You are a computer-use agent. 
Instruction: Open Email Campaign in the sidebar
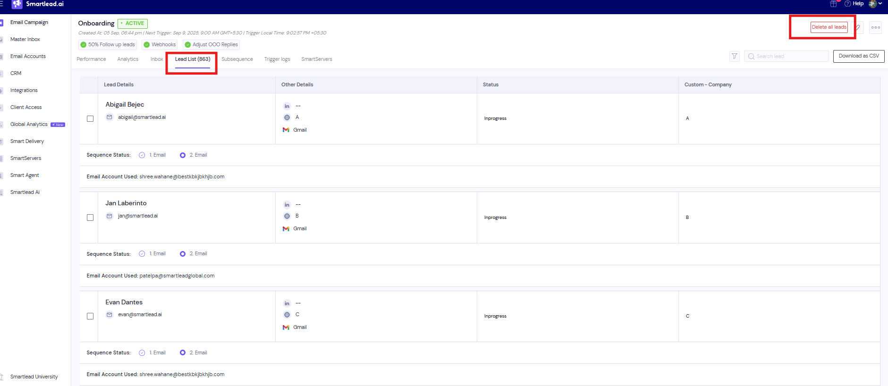tap(29, 22)
